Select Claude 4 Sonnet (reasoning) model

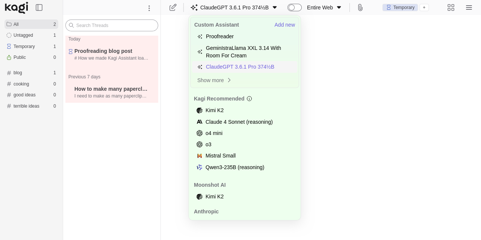(239, 122)
